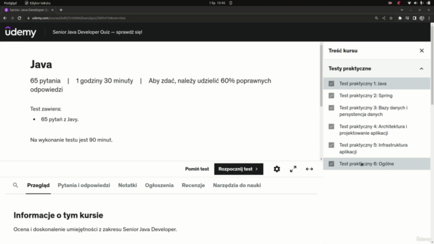434x244 pixels.
Task: Toggle the browser side panel icon
Action: 414,18
